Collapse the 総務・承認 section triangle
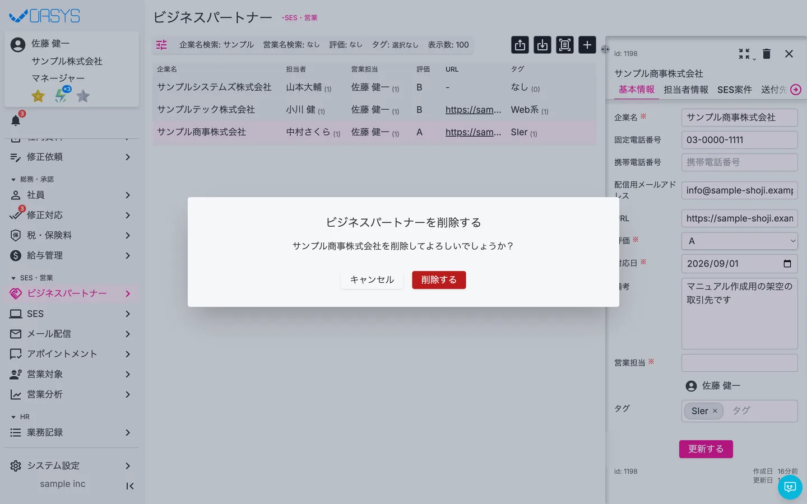The height and width of the screenshot is (504, 807). 13,180
